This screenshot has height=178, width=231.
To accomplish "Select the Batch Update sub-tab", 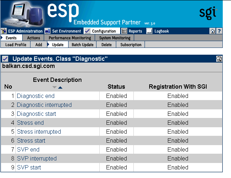I will coord(82,45).
